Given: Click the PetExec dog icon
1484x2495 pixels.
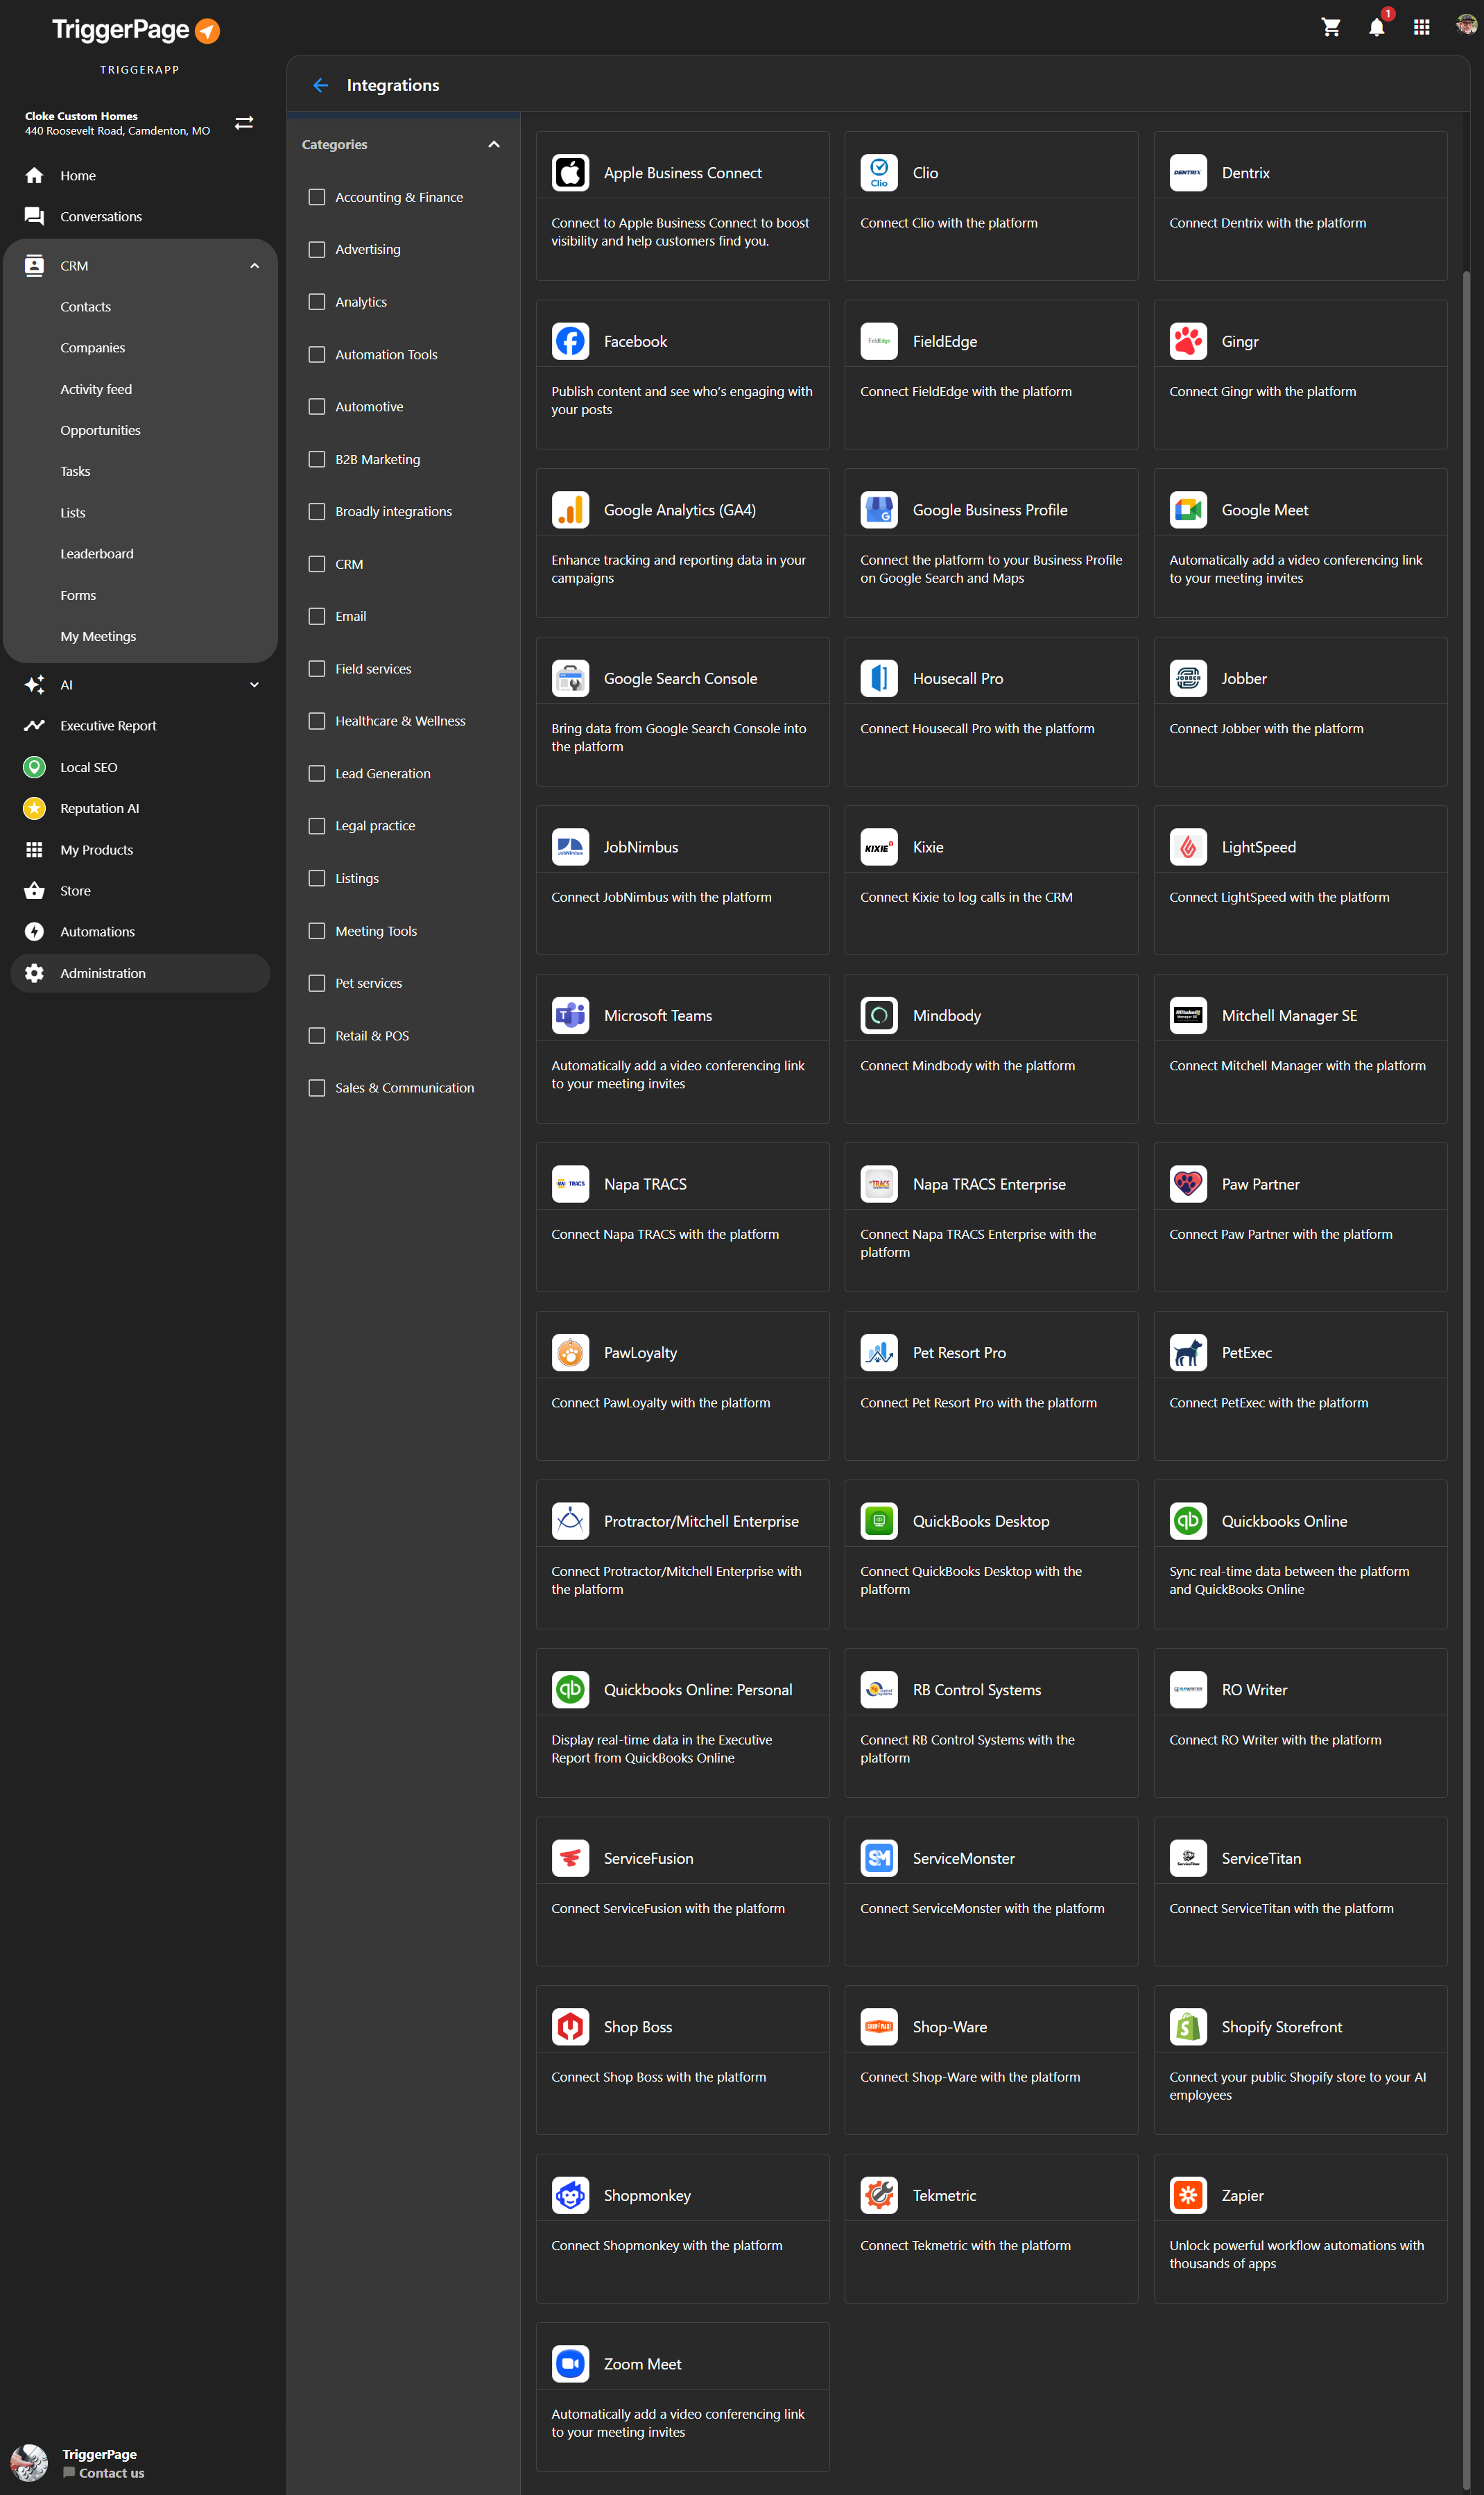Looking at the screenshot, I should [x=1188, y=1353].
